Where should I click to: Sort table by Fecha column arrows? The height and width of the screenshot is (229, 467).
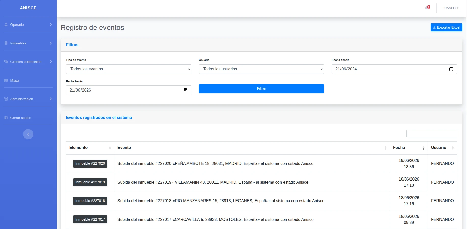pyautogui.click(x=423, y=148)
